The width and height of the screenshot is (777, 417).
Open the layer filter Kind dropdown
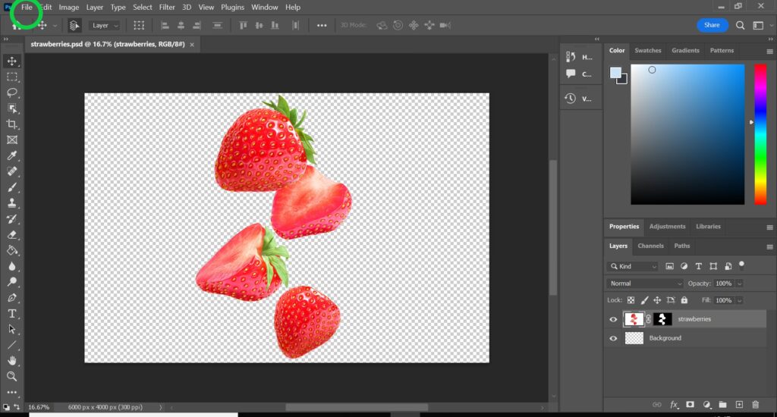(x=633, y=266)
